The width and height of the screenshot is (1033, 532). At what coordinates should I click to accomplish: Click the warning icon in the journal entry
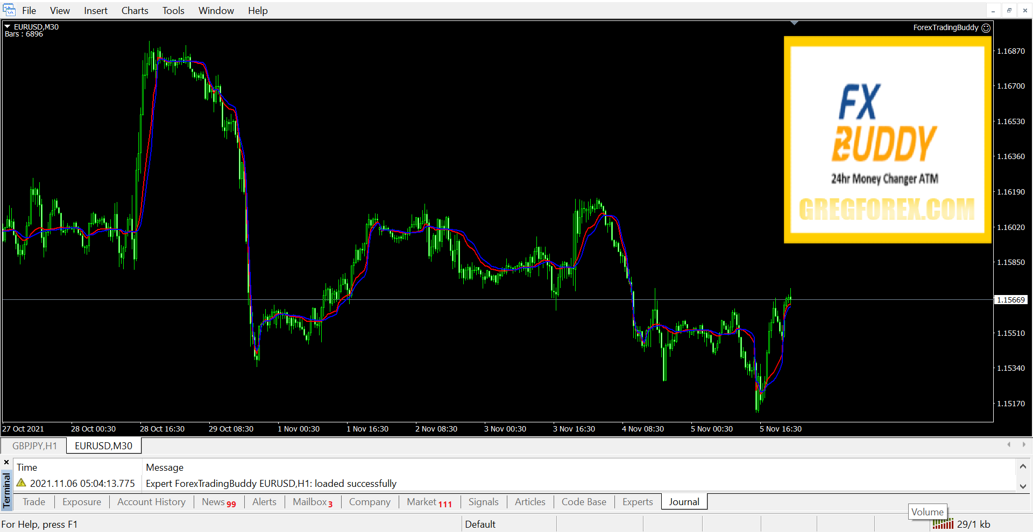click(x=22, y=483)
